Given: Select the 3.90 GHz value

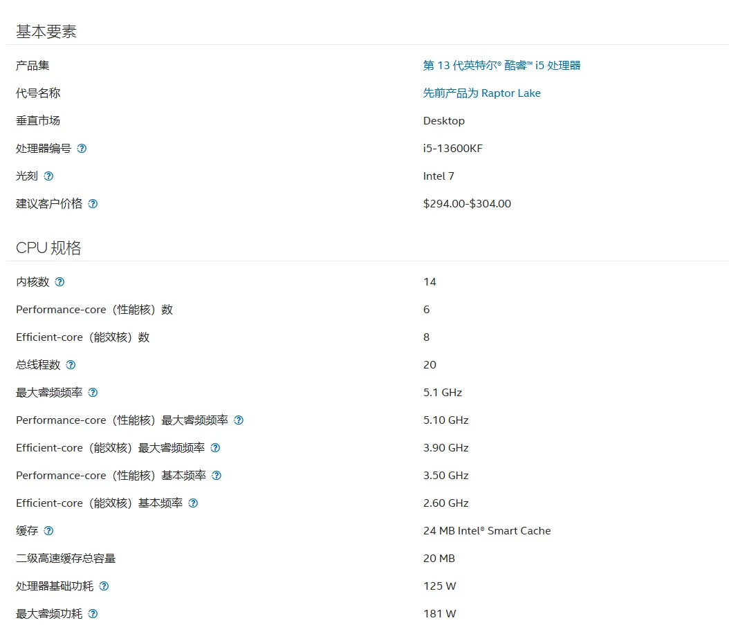Looking at the screenshot, I should [x=446, y=448].
